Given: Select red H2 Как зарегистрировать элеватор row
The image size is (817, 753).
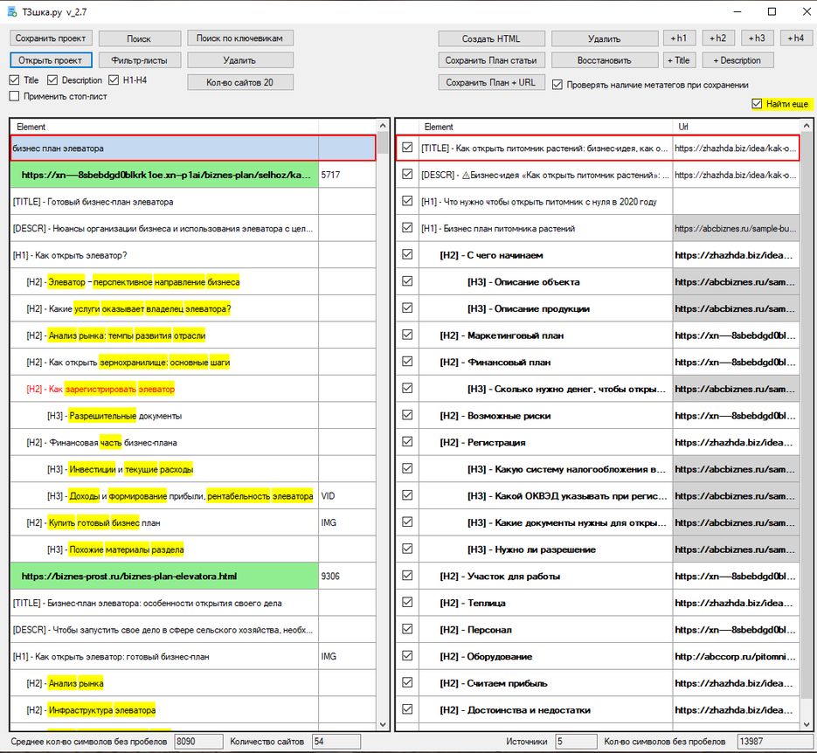Looking at the screenshot, I should click(193, 389).
